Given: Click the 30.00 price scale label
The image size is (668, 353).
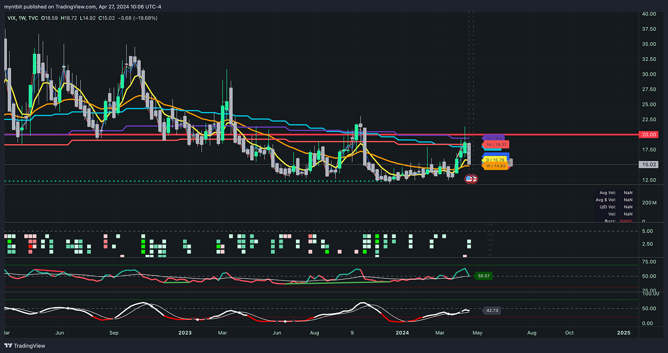Looking at the screenshot, I should 648,74.
